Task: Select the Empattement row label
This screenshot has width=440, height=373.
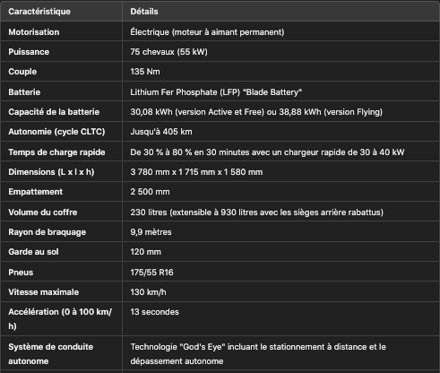Action: [36, 192]
